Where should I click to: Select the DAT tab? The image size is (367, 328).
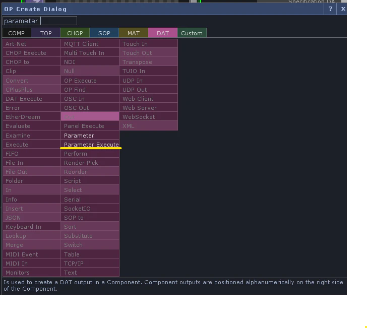[x=163, y=33]
